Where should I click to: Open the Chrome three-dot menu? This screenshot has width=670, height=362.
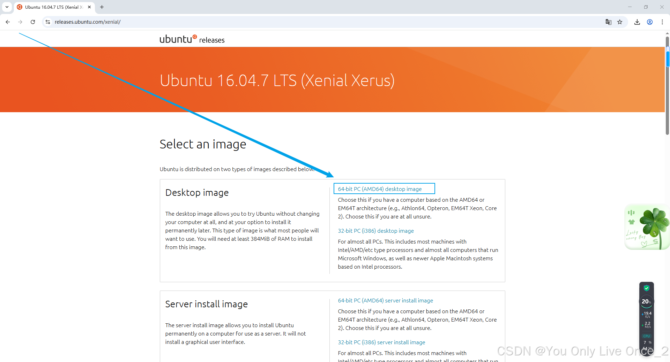(x=662, y=22)
